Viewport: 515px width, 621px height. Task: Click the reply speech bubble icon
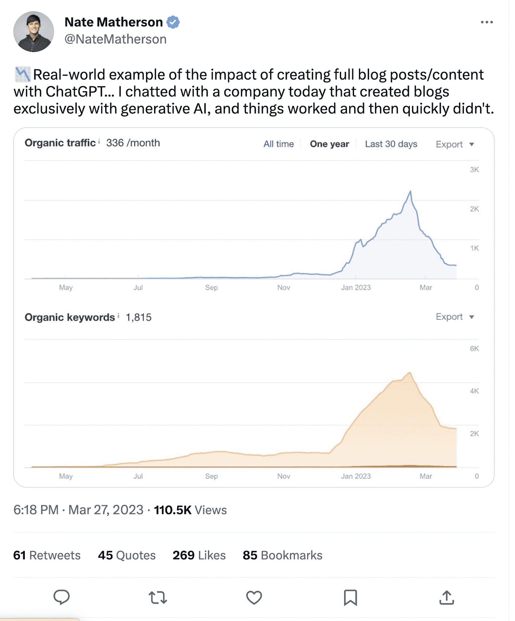point(61,597)
